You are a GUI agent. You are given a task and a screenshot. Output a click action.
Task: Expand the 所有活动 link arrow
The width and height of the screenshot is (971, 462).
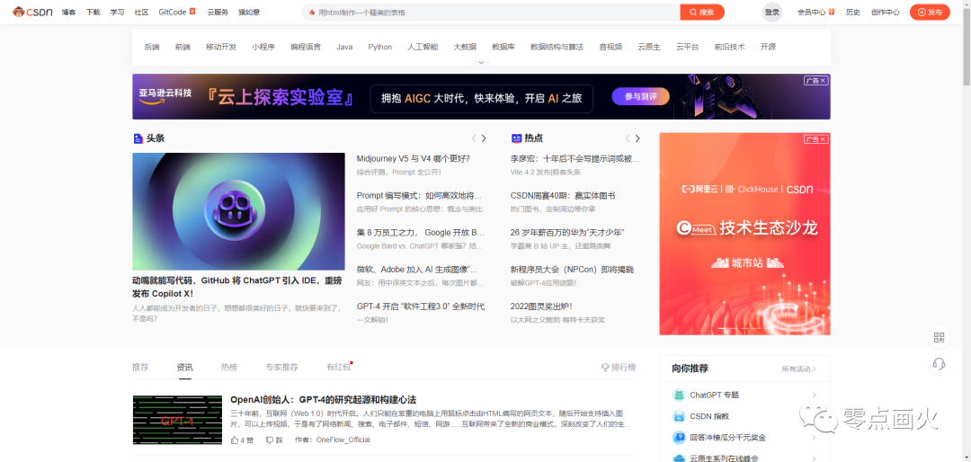pos(814,369)
